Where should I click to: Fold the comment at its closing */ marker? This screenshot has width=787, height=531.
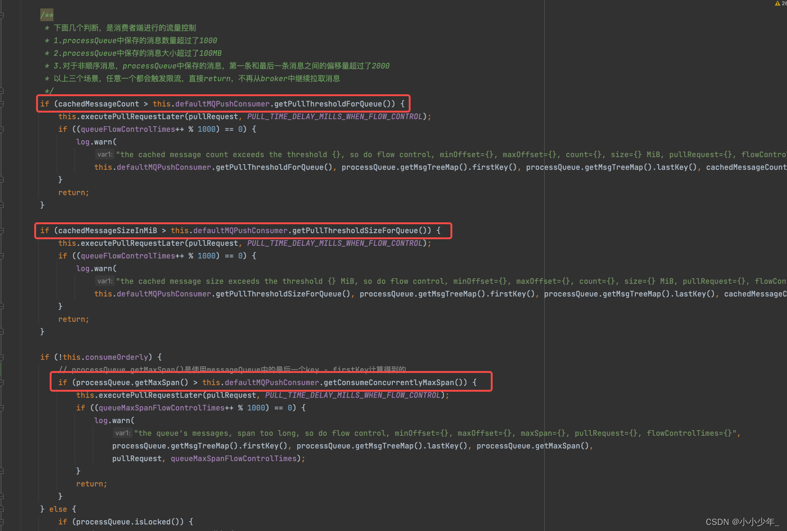[2, 91]
